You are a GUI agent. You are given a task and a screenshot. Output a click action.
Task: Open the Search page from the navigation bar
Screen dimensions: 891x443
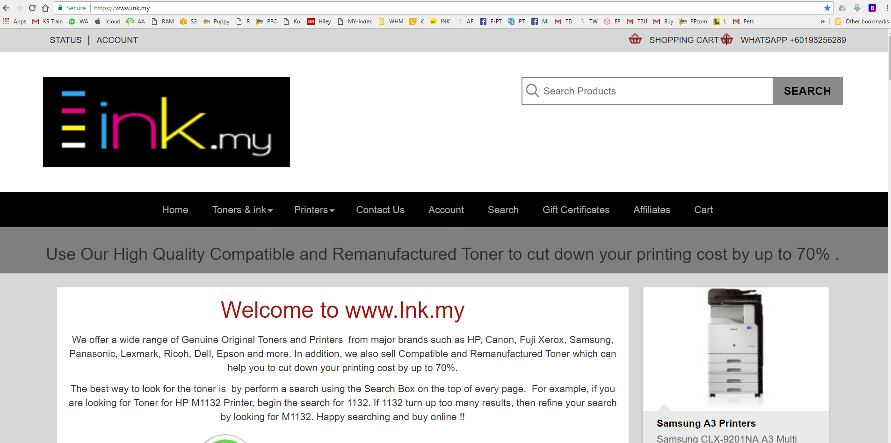pyautogui.click(x=503, y=210)
